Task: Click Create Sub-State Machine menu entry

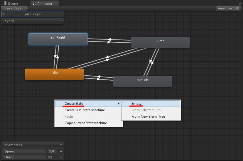Action: (x=85, y=110)
